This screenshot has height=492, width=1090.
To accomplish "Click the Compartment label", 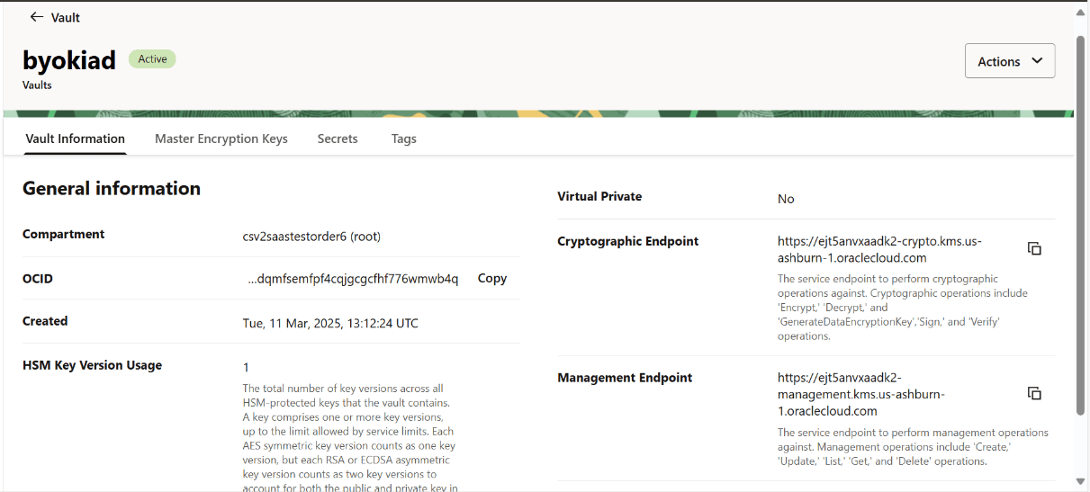I will [63, 234].
